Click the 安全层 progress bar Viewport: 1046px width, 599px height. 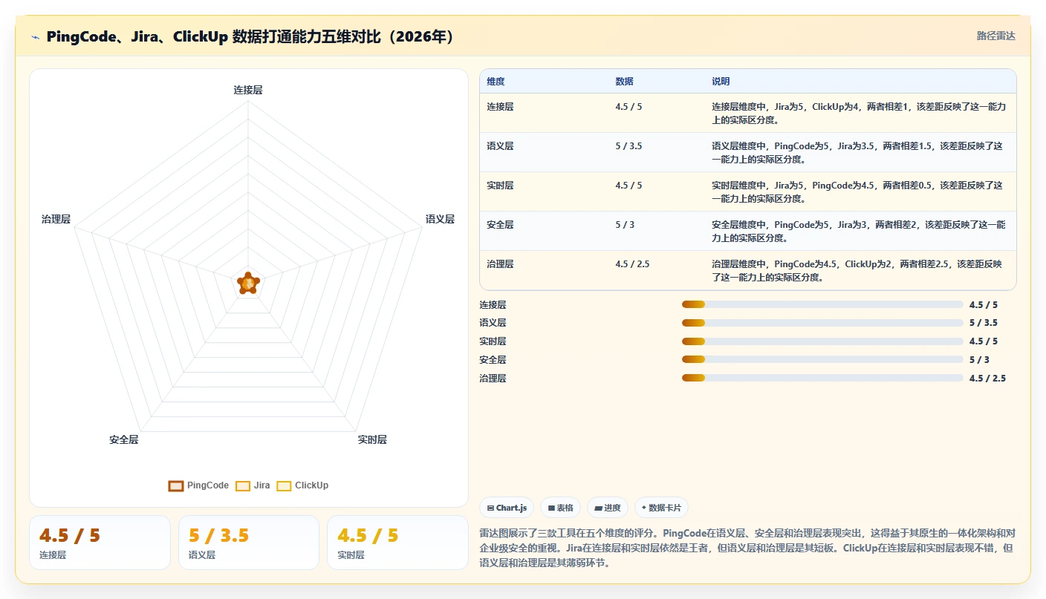coord(822,359)
